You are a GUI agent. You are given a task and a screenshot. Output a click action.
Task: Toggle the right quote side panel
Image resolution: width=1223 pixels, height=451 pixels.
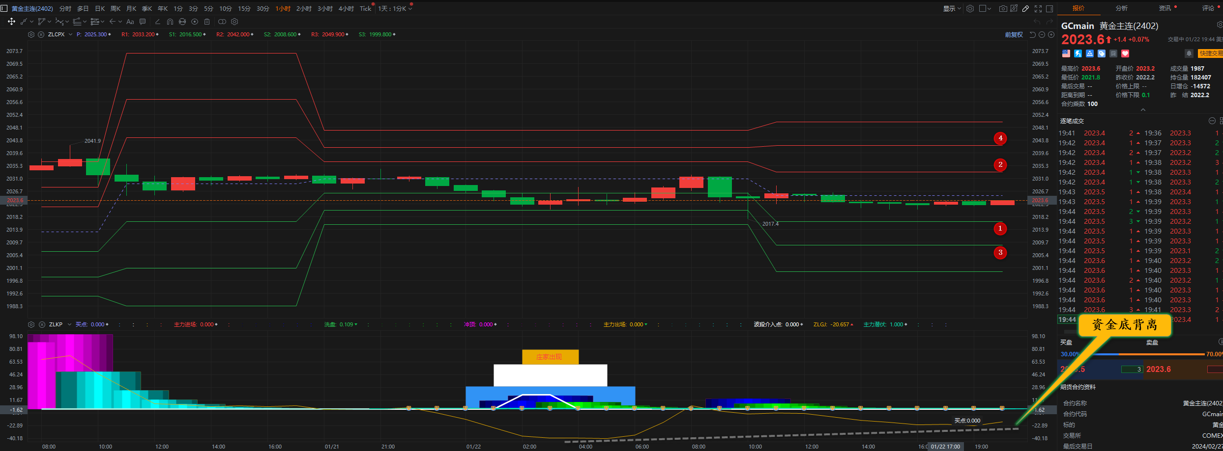coord(1049,8)
